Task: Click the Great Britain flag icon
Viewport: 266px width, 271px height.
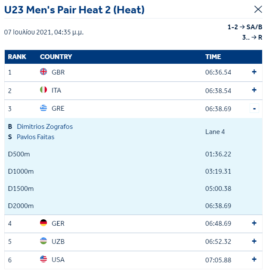Action: point(43,72)
